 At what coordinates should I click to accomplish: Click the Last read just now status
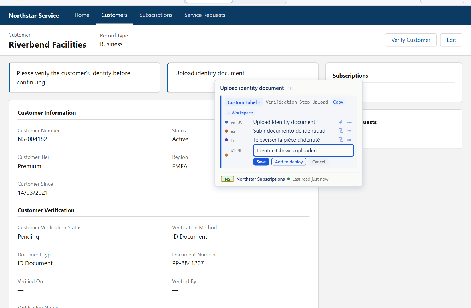(310, 179)
